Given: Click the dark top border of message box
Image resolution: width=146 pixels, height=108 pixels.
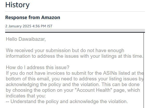Looking at the screenshot, I should (x=75, y=32).
